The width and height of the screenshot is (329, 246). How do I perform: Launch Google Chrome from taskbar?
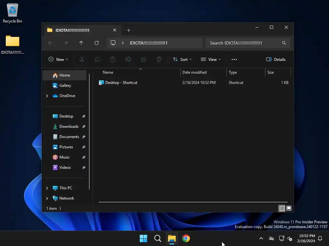point(186,238)
